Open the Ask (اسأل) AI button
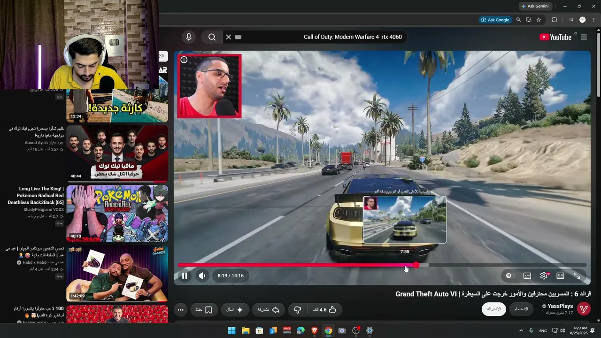The height and width of the screenshot is (338, 601). click(235, 310)
